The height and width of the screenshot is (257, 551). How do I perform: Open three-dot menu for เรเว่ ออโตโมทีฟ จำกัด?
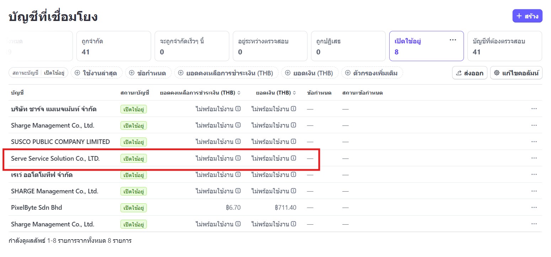[534, 175]
